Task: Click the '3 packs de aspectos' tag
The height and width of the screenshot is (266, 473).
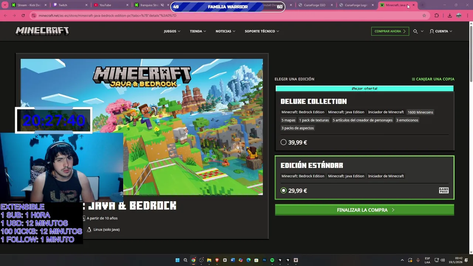Action: tap(297, 128)
